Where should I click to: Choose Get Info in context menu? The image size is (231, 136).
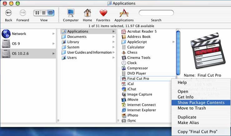click(185, 97)
